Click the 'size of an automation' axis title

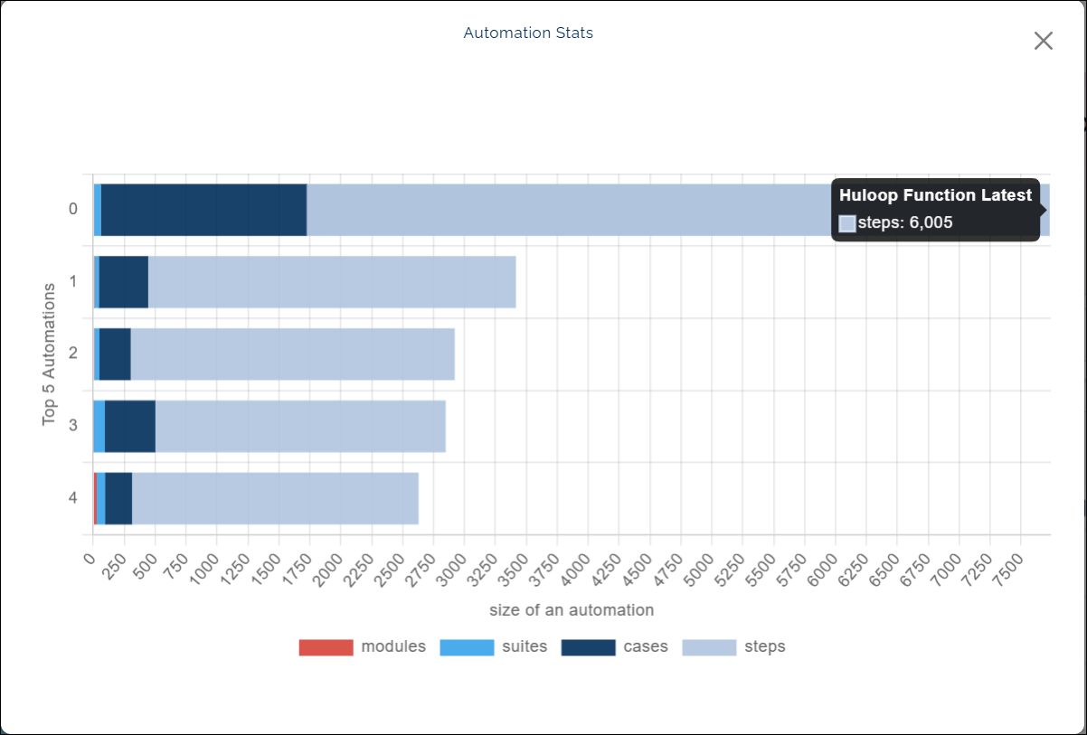pos(572,610)
